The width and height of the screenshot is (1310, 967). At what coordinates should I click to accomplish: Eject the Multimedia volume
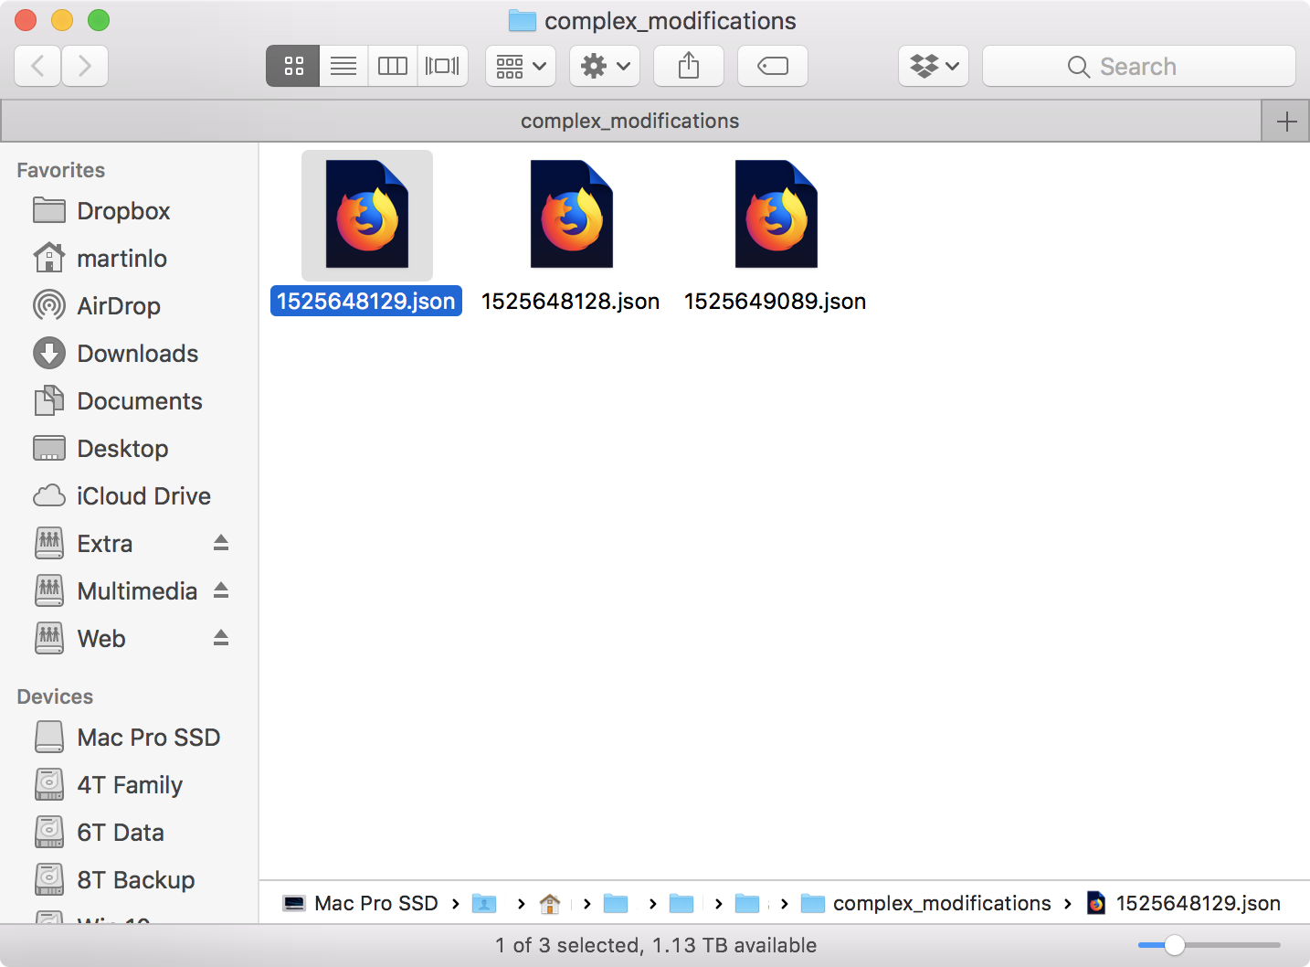[221, 590]
